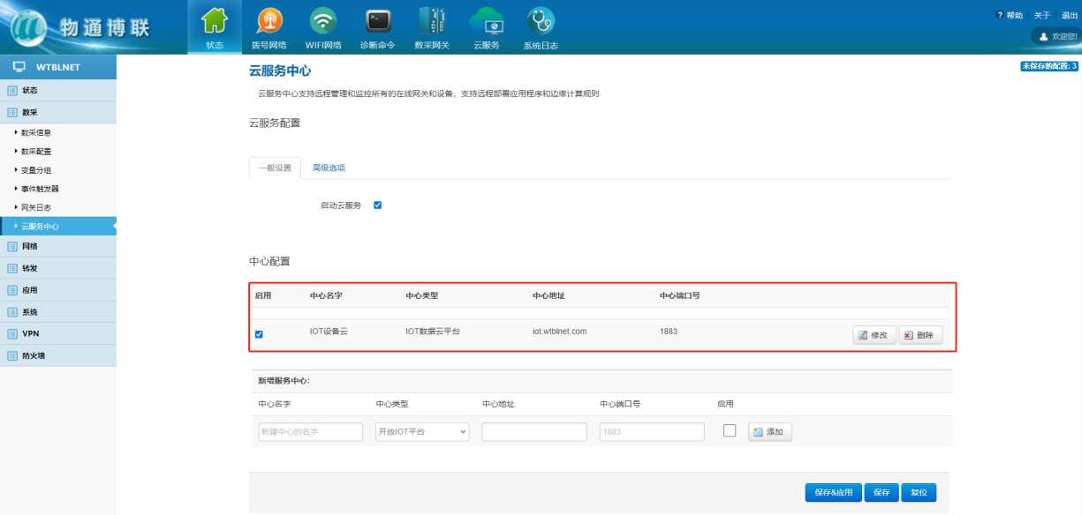The image size is (1082, 515).
Task: Open 拨号网络 dial-up network icon
Action: pos(269,21)
